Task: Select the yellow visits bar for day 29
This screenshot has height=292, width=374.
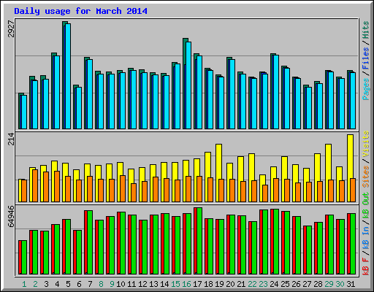Action: pos(328,173)
